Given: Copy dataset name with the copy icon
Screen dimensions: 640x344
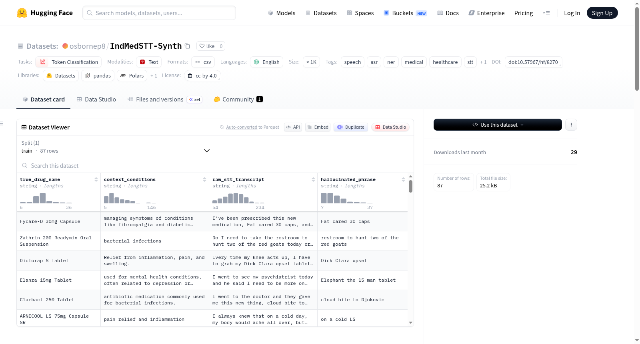Looking at the screenshot, I should [x=187, y=46].
